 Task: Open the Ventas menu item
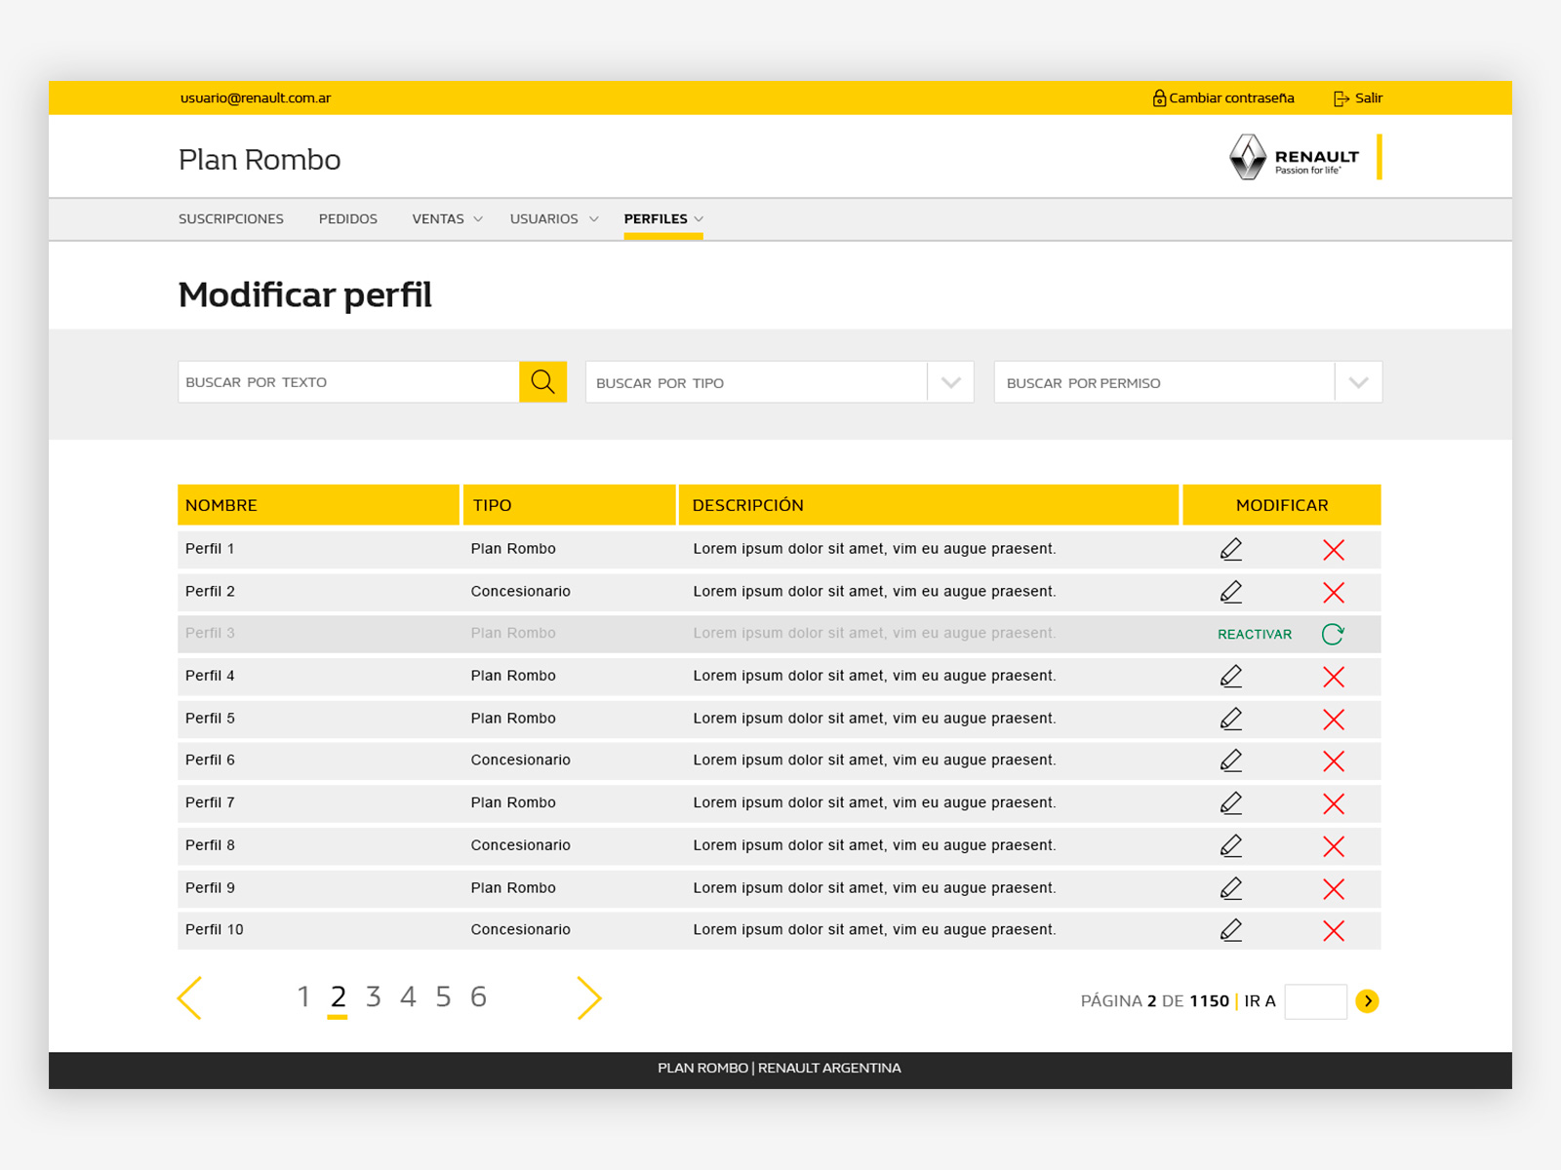click(438, 219)
